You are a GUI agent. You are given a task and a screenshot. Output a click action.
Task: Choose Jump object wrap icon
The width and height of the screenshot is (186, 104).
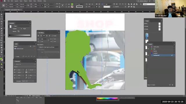tap(47, 36)
